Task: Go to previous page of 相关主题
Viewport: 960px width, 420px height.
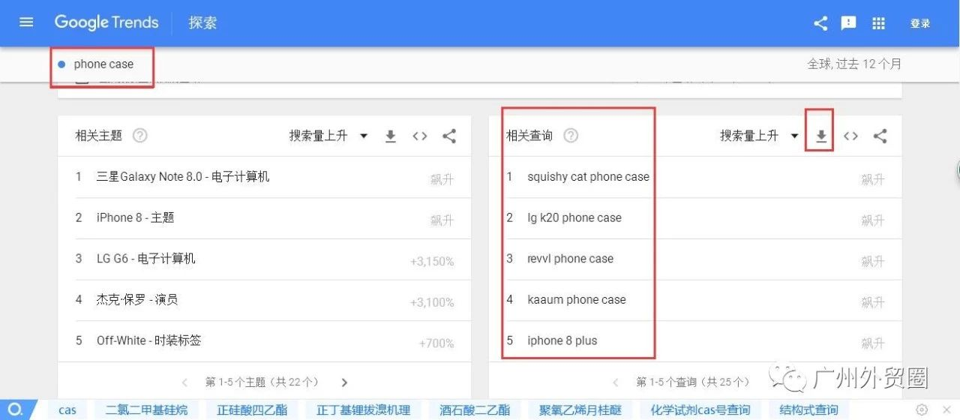Action: tap(185, 382)
